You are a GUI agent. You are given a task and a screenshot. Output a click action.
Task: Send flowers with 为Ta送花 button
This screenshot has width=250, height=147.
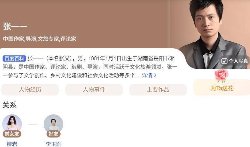222,88
